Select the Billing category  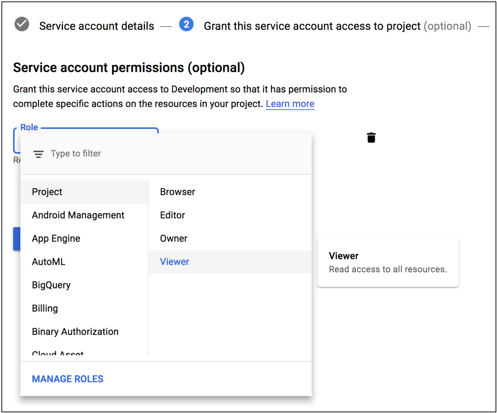45,308
